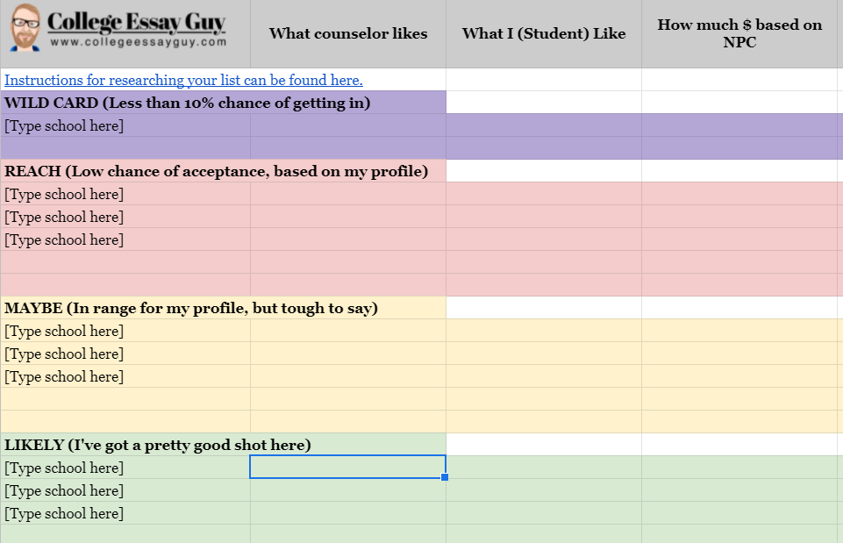The width and height of the screenshot is (843, 543).
Task: Open the research instructions link
Action: point(183,80)
